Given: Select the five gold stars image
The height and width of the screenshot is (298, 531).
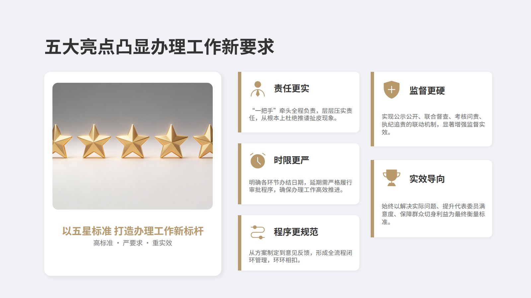Looking at the screenshot, I should [x=132, y=146].
